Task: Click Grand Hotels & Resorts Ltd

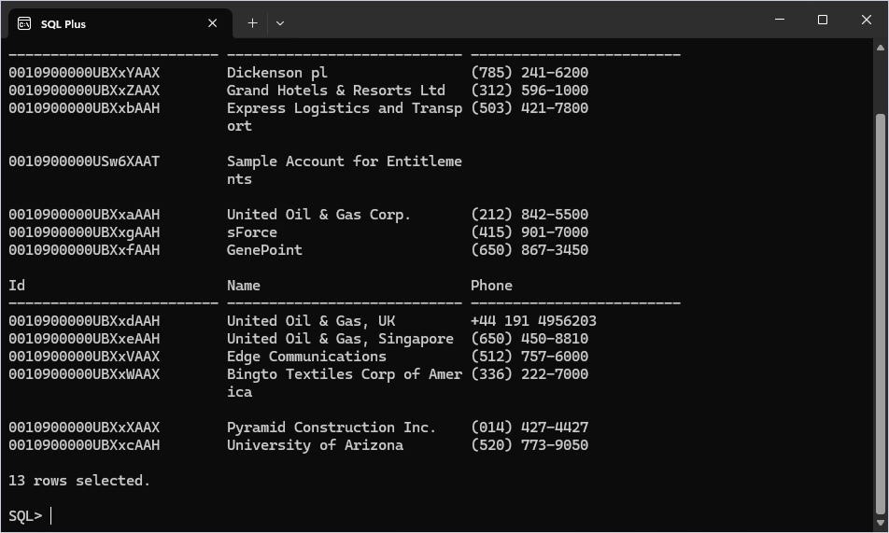Action: coord(335,91)
